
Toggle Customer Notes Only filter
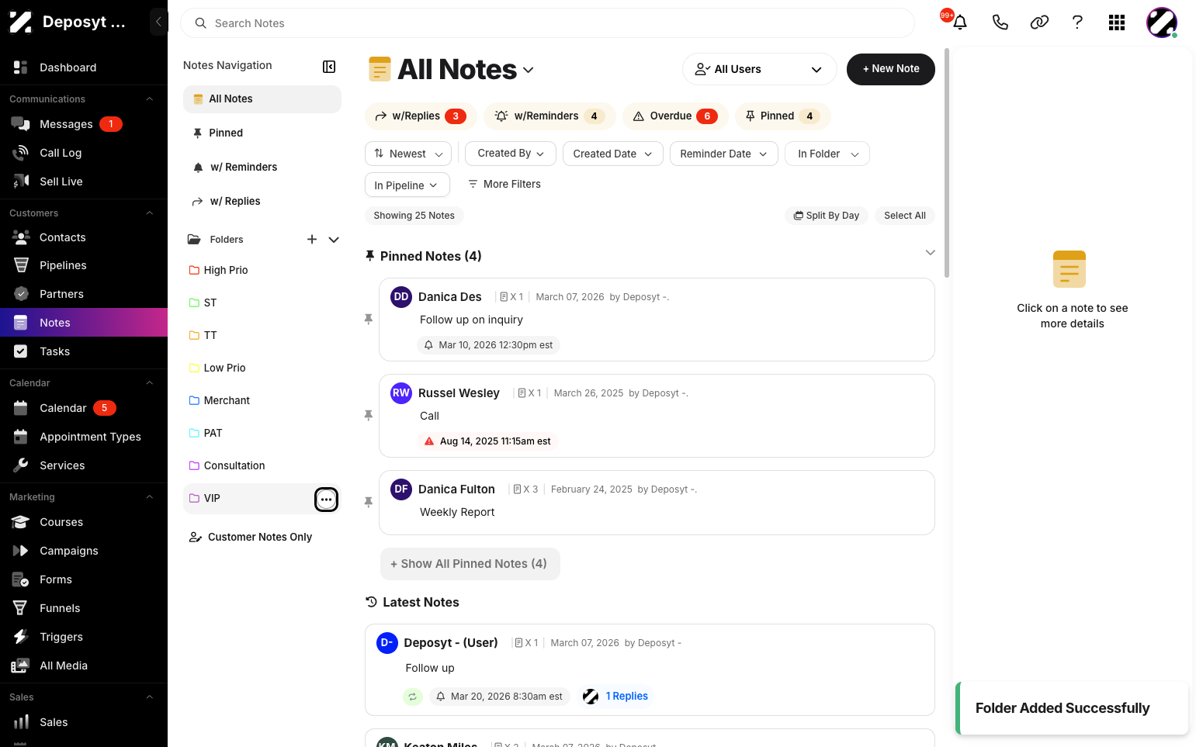(x=251, y=537)
